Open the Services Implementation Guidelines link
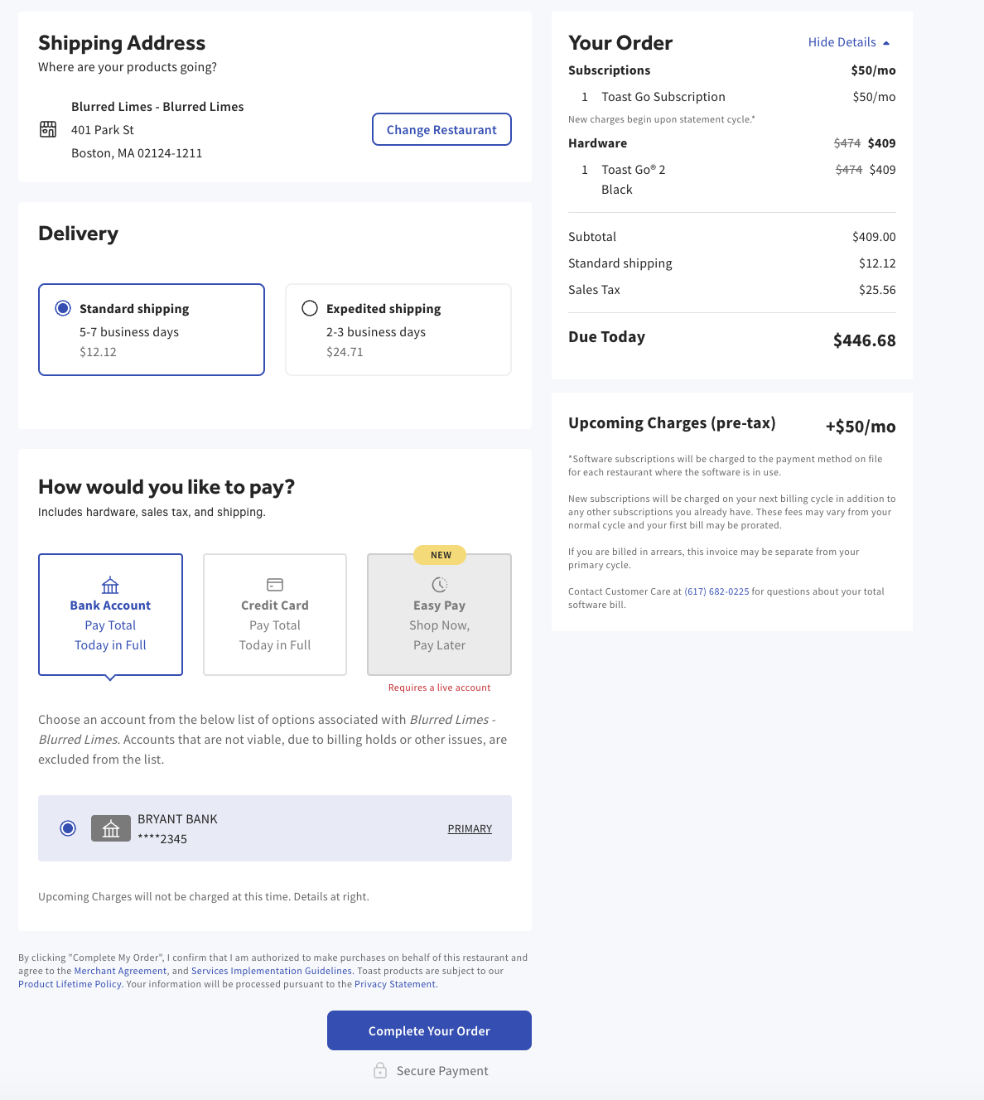Image resolution: width=984 pixels, height=1100 pixels. (272, 970)
